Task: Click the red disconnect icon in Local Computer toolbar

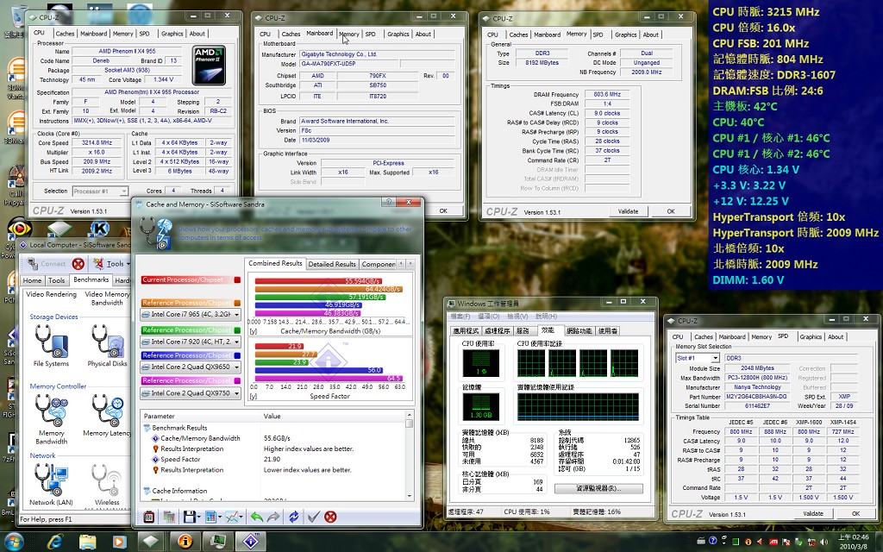Action: pos(78,264)
